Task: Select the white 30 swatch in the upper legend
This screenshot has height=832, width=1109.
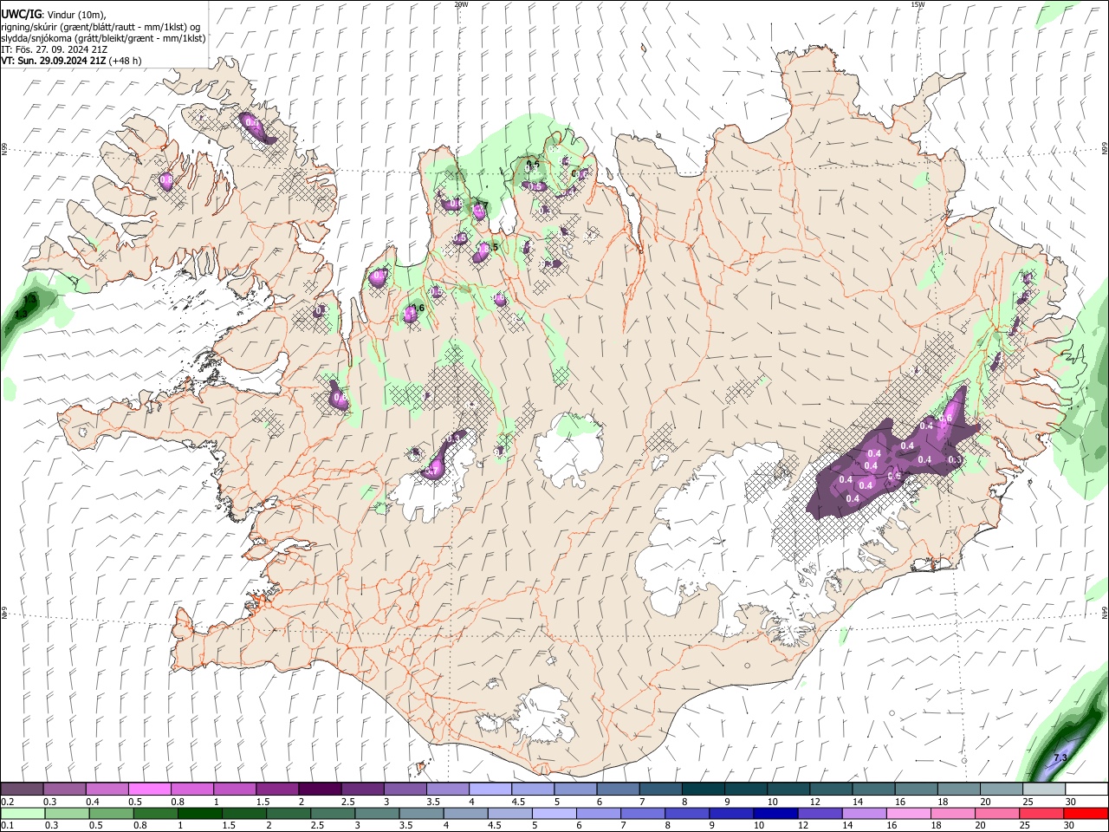Action: click(x=1086, y=789)
